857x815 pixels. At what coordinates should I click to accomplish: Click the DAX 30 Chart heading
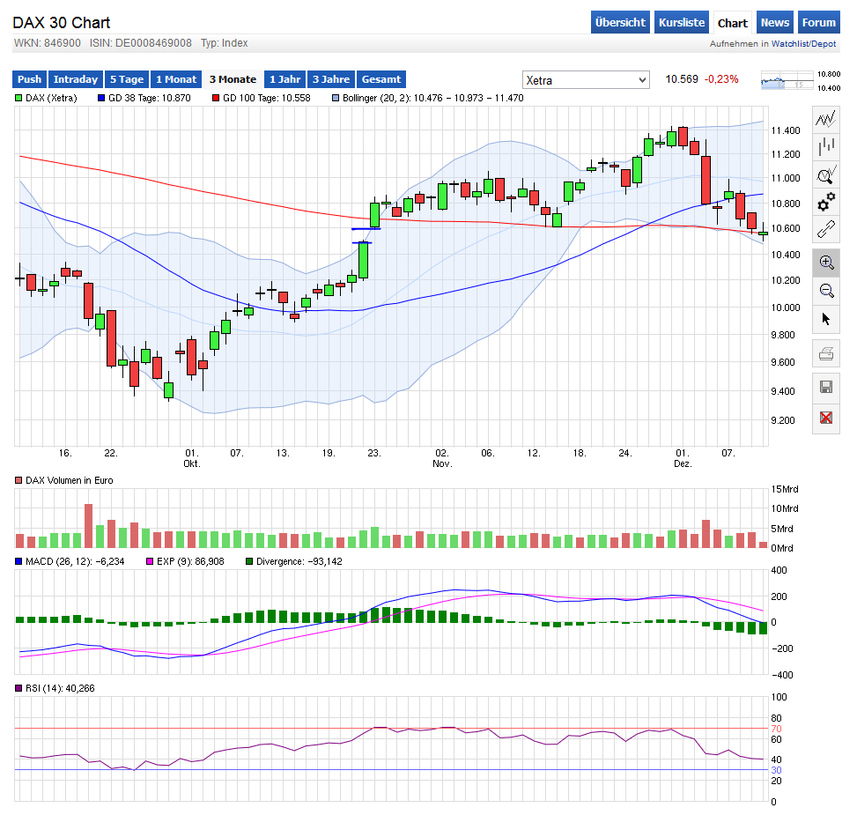click(x=62, y=22)
